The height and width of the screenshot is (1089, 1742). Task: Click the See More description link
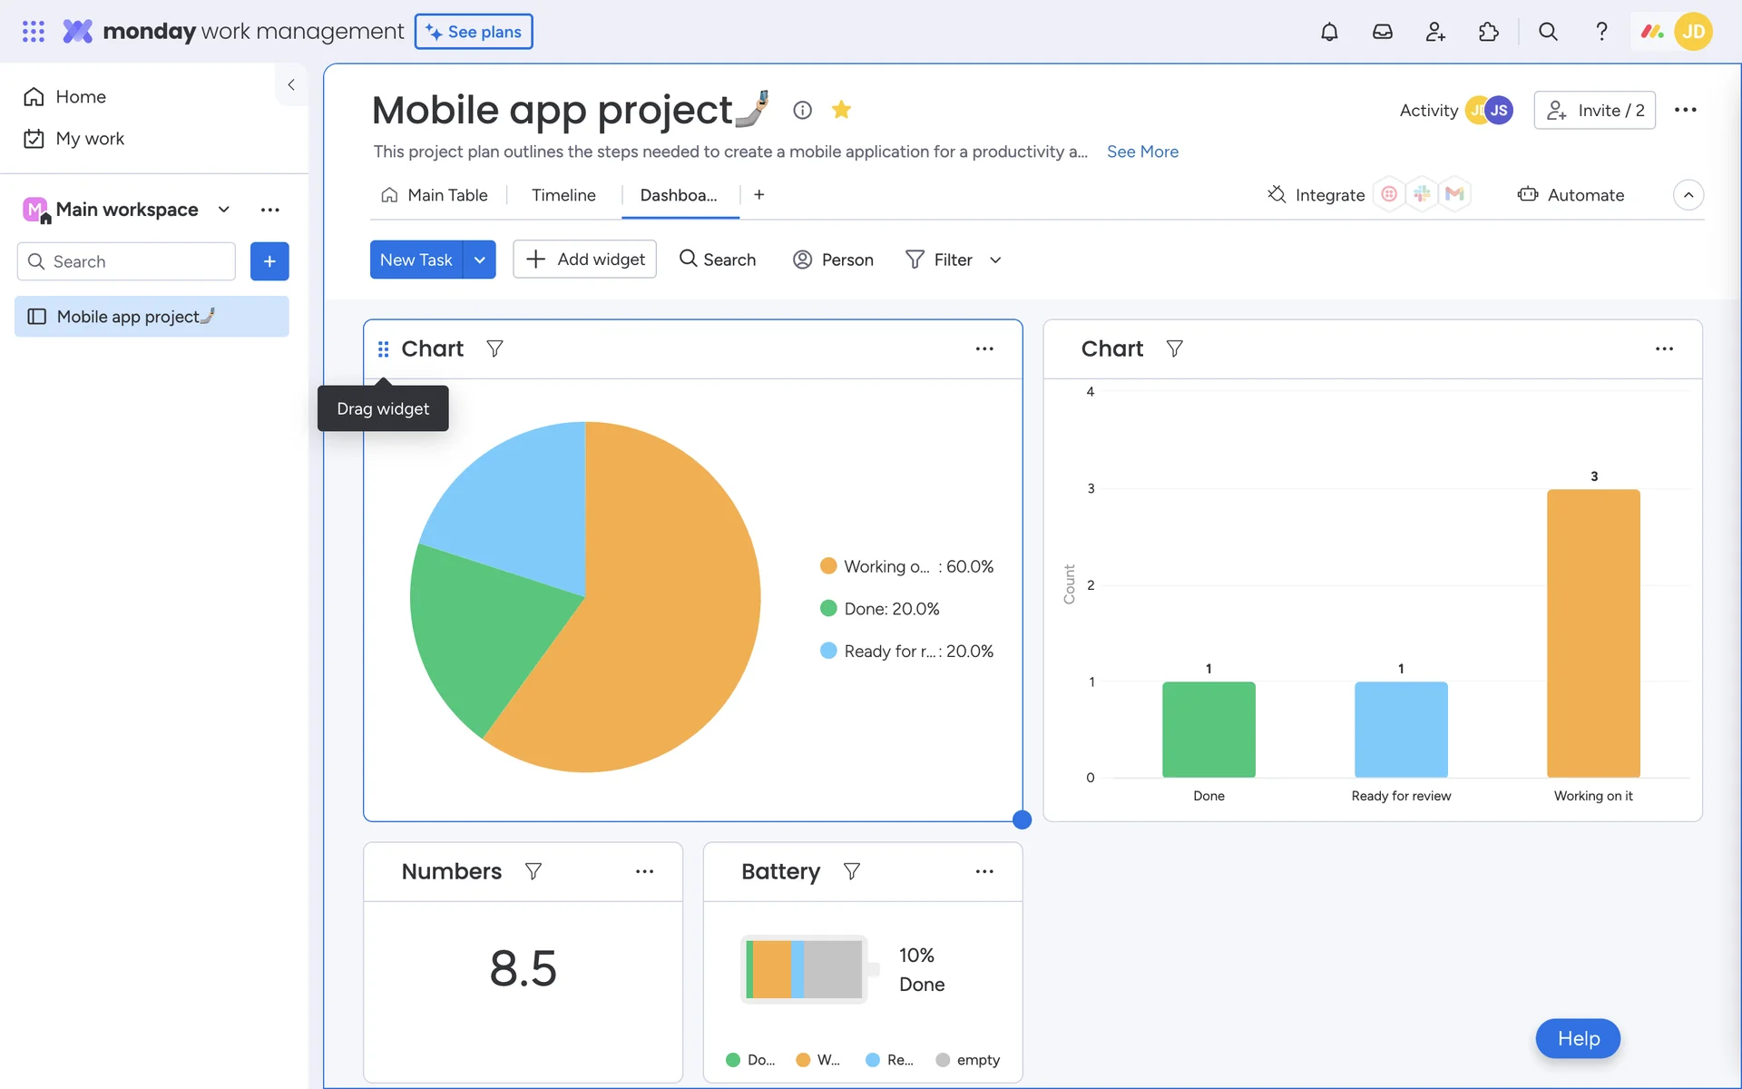click(1142, 152)
